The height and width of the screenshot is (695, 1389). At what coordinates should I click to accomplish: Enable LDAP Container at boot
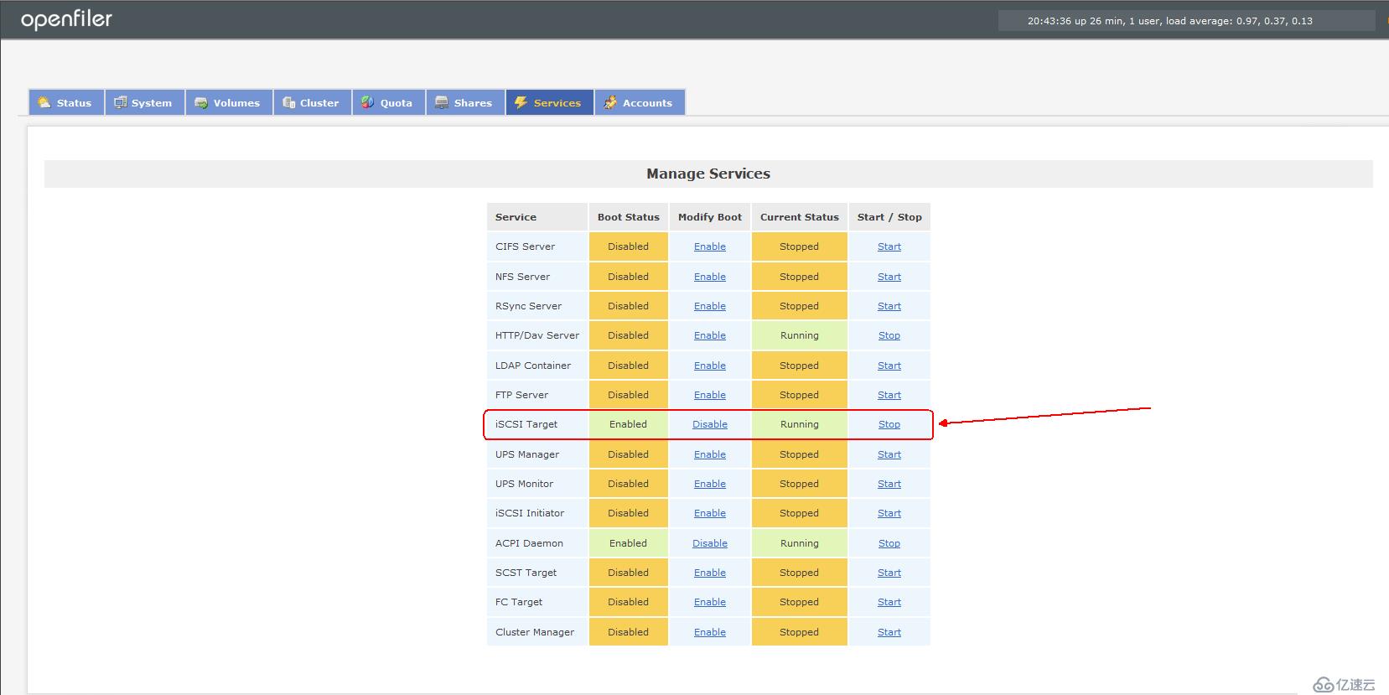[710, 366]
